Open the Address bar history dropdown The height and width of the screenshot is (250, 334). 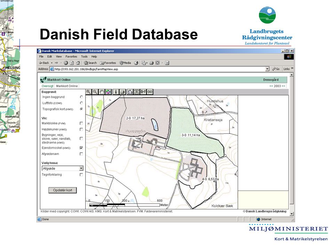(267, 69)
